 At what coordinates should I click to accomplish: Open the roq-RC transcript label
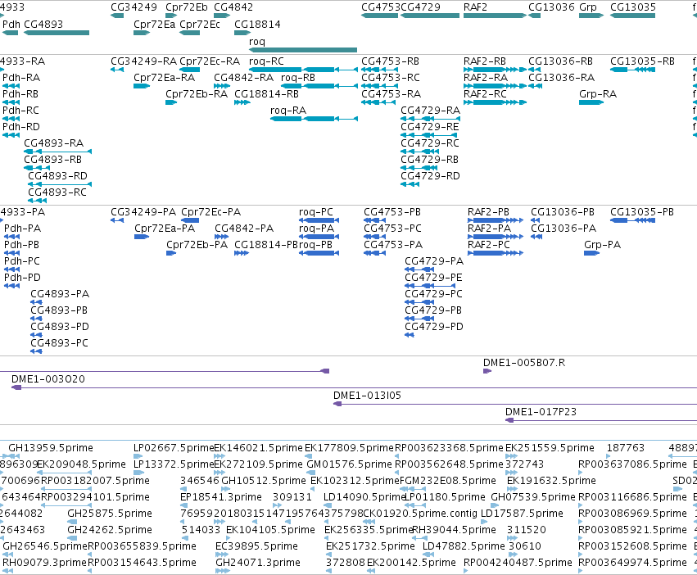(x=266, y=61)
